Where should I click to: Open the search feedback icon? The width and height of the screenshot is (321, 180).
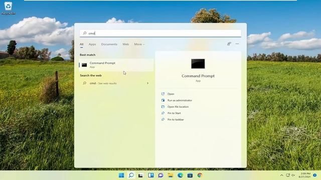[x=229, y=43]
